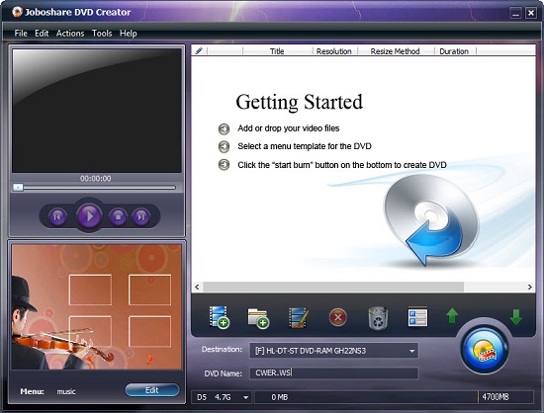This screenshot has width=544, height=413.
Task: Click the pencil icon in list header
Action: click(199, 51)
